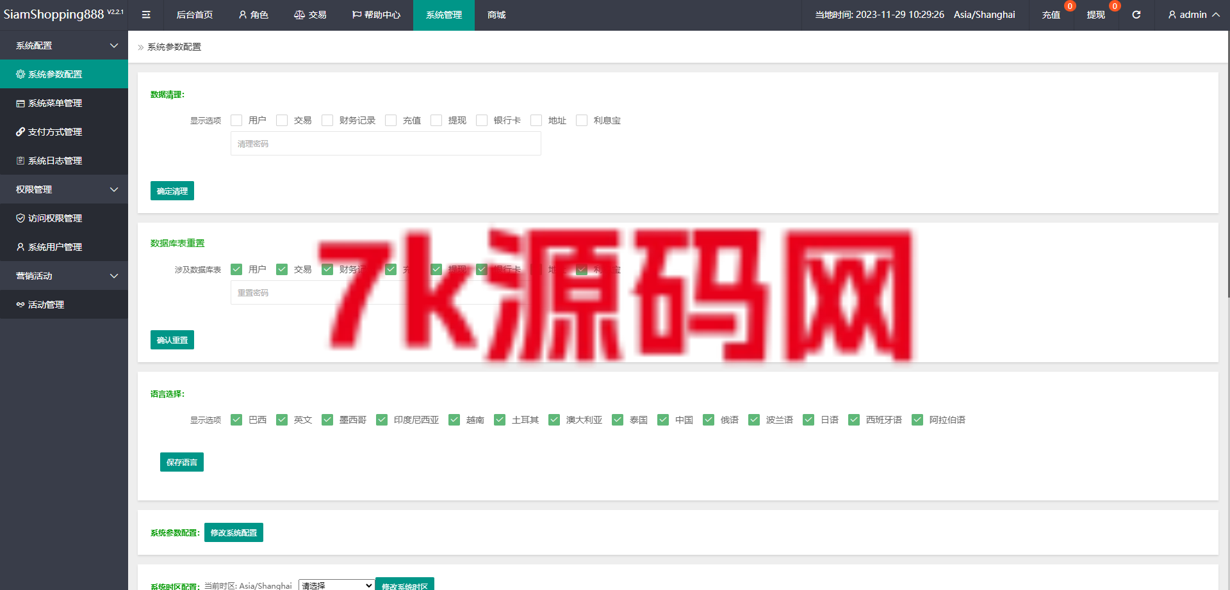
Task: Select 系统参数配置 in the sidebar
Action: pos(64,74)
